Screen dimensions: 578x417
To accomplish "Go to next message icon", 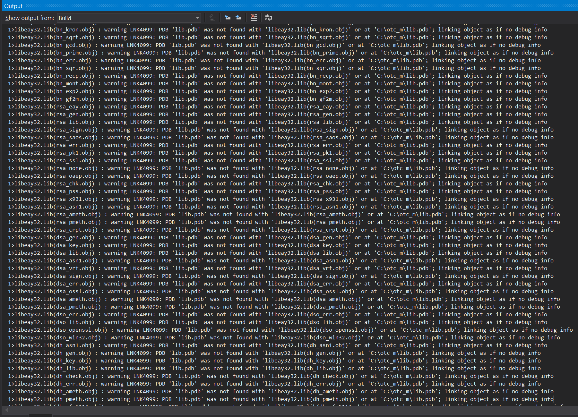I will point(238,18).
